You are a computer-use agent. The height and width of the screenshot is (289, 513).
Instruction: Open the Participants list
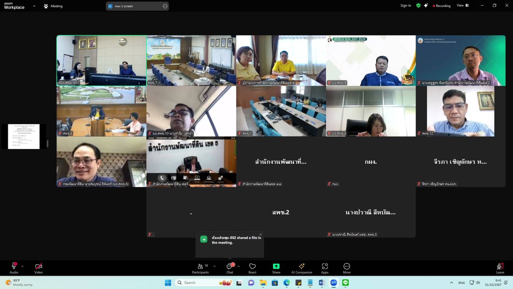pos(200,268)
